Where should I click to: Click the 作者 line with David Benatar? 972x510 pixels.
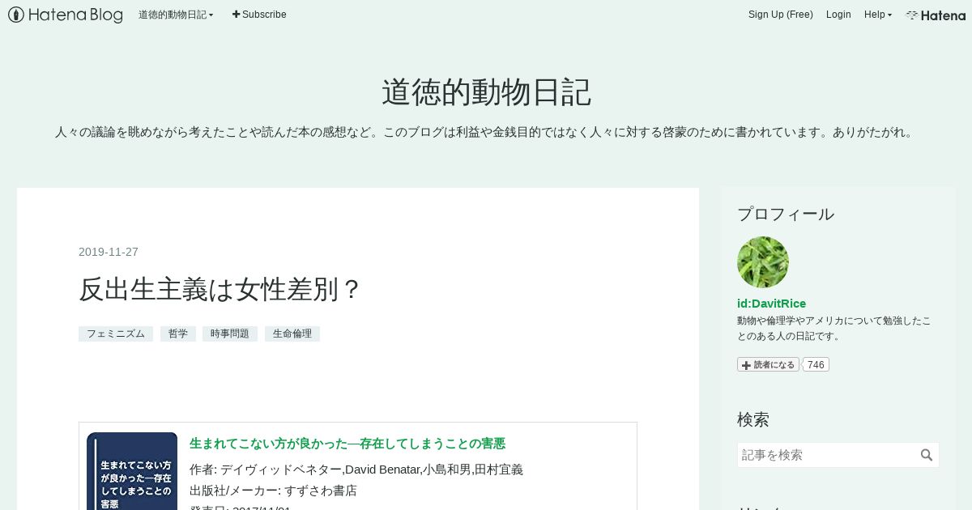coord(356,470)
